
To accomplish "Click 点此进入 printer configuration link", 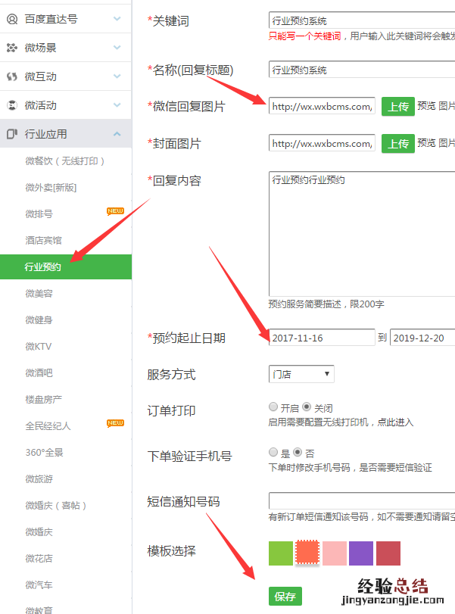I will click(395, 422).
